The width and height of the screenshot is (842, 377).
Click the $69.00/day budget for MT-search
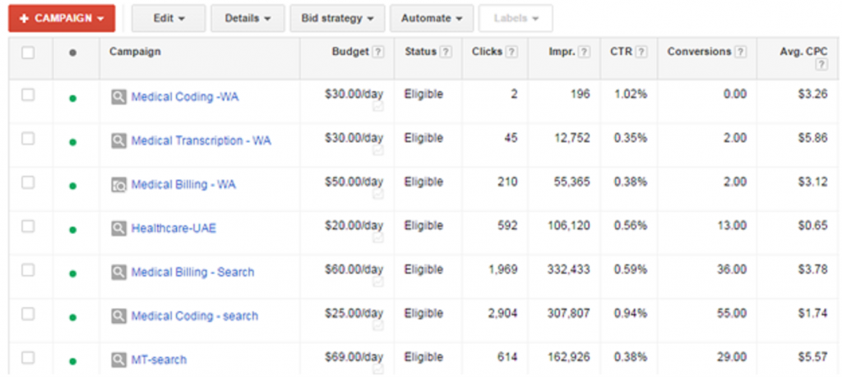coord(354,357)
